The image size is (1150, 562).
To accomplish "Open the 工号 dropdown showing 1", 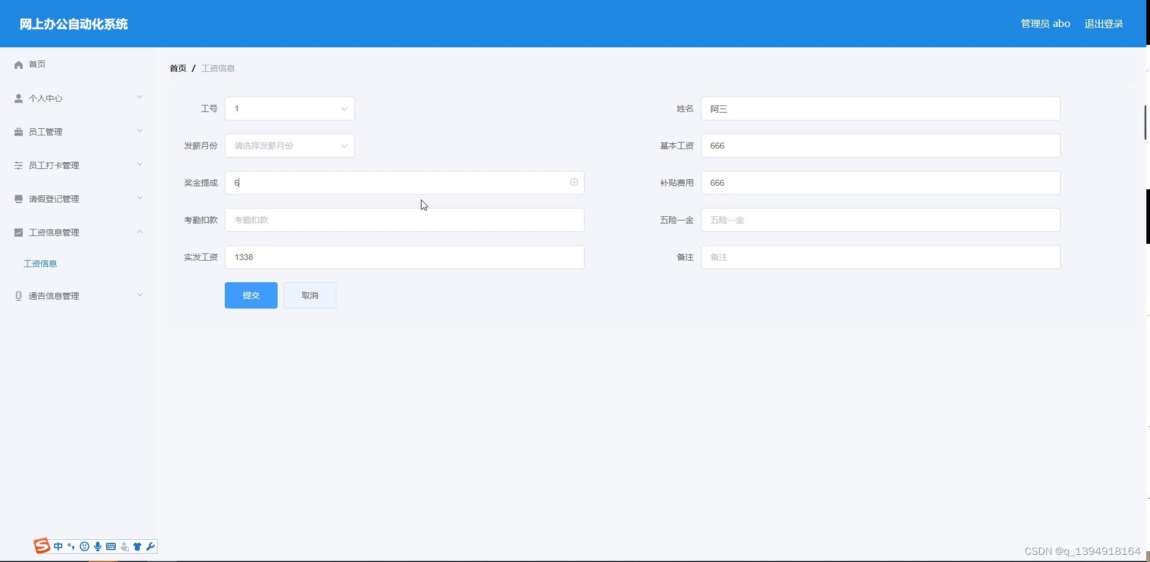I will click(x=290, y=108).
